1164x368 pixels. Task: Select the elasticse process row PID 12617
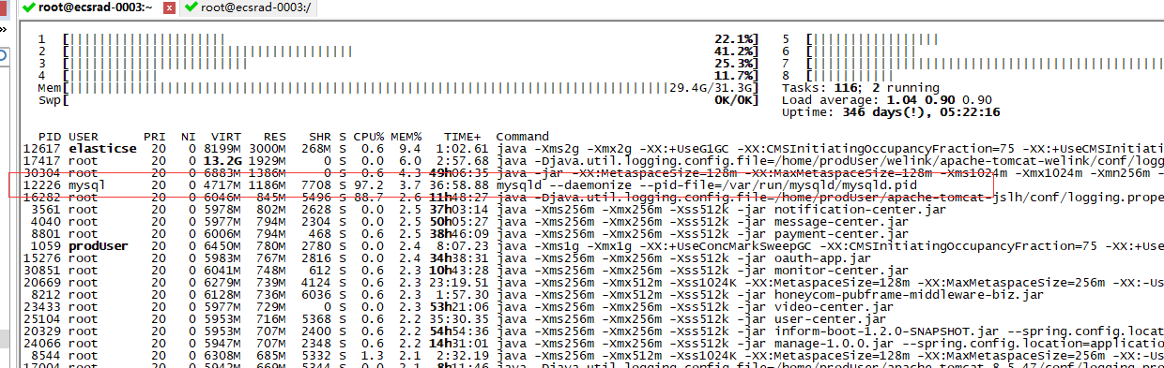[x=593, y=149]
